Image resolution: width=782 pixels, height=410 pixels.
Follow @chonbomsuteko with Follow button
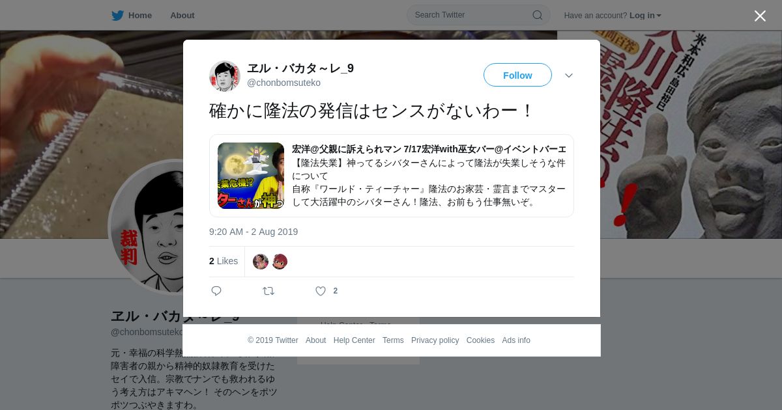tap(517, 75)
